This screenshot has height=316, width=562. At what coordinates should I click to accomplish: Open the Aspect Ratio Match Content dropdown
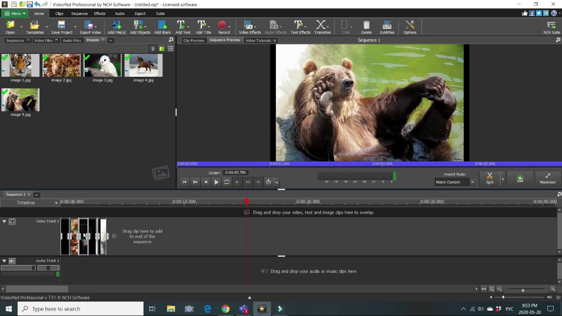tap(454, 182)
